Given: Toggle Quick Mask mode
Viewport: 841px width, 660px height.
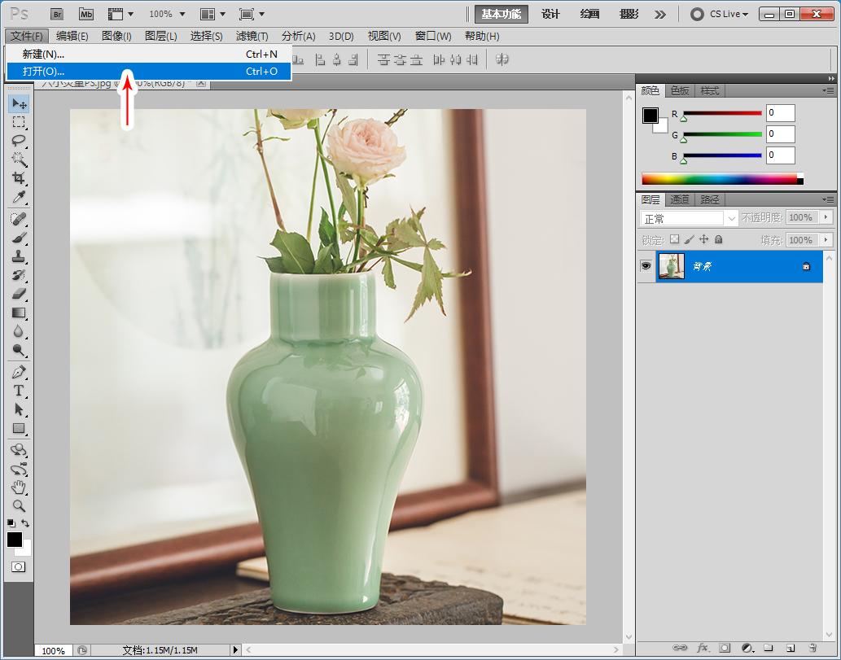Looking at the screenshot, I should pos(18,566).
